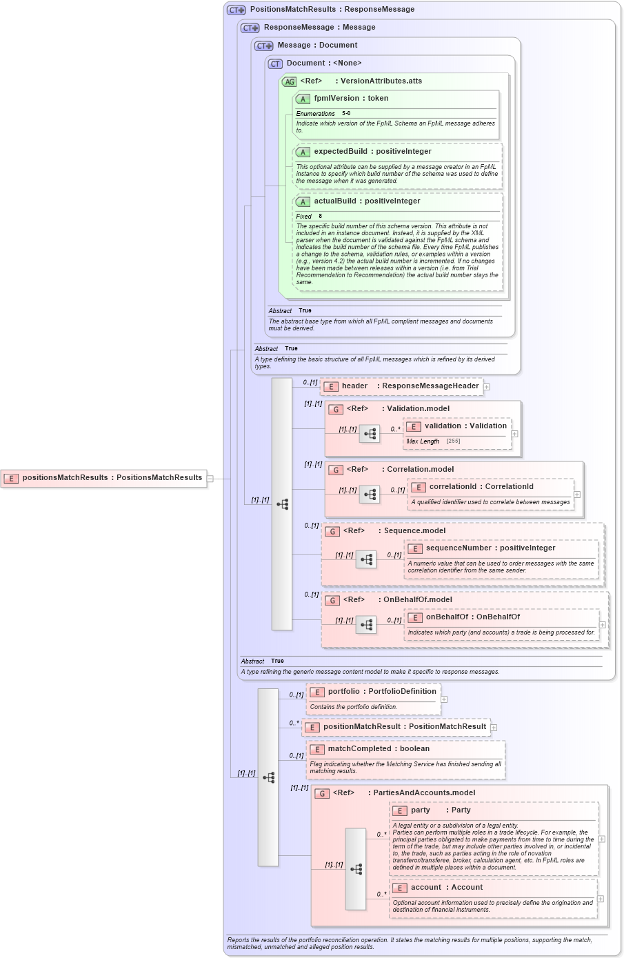Click the ': Validation.model' reference label

point(415,409)
